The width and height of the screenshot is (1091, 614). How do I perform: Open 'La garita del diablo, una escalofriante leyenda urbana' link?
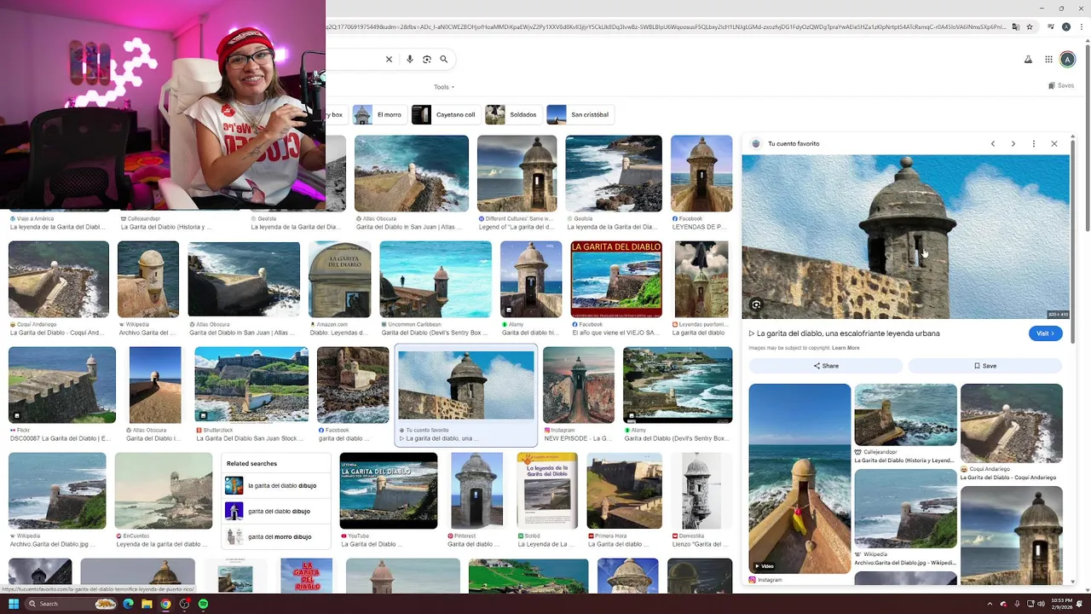coord(844,333)
